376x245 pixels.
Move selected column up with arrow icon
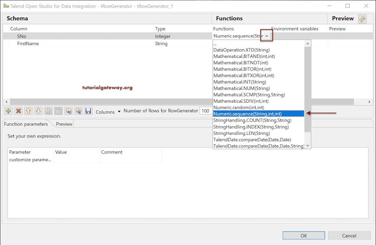tap(28, 111)
